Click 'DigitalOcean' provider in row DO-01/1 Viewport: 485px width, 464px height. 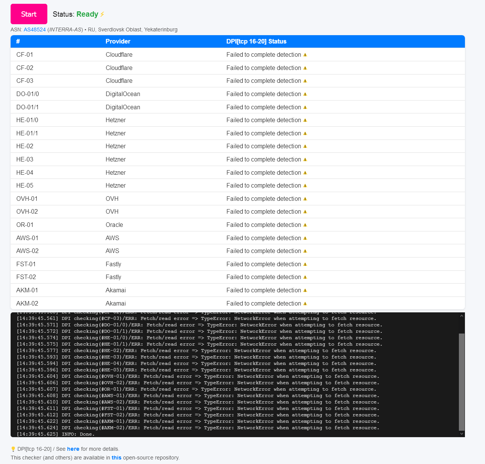tap(123, 107)
